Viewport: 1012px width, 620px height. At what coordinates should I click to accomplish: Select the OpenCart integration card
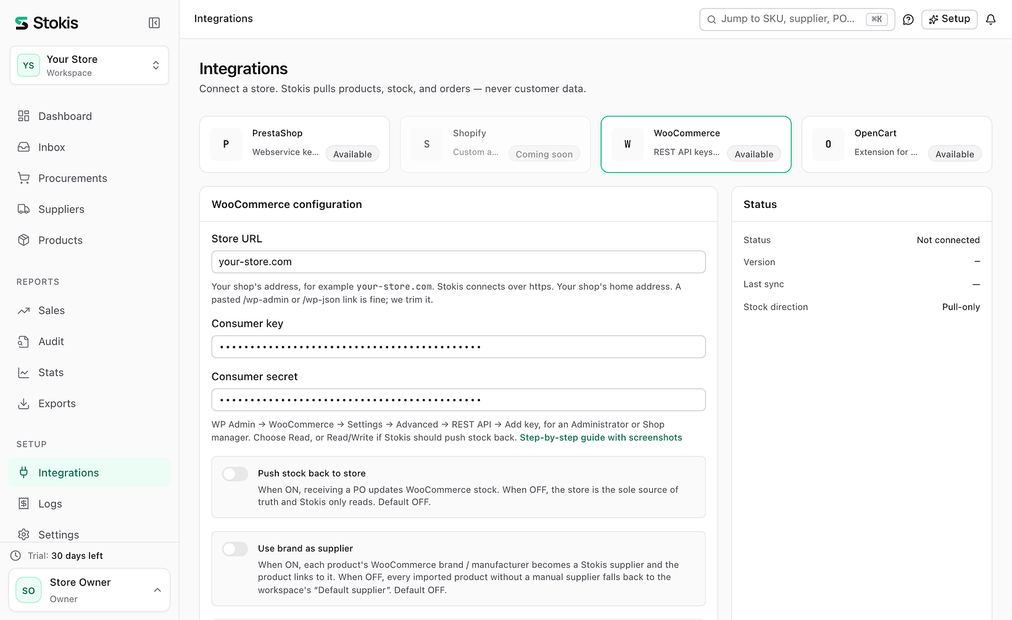(x=897, y=144)
